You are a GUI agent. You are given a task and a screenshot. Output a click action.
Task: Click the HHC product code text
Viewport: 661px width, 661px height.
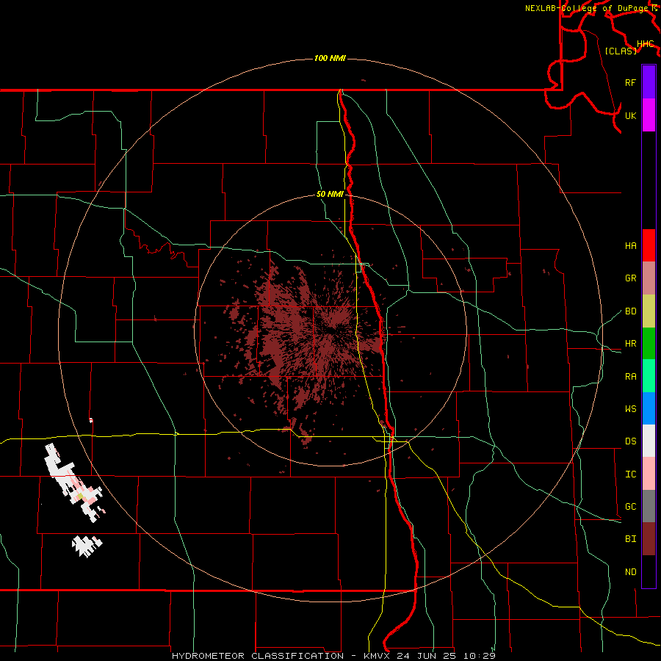tap(645, 44)
